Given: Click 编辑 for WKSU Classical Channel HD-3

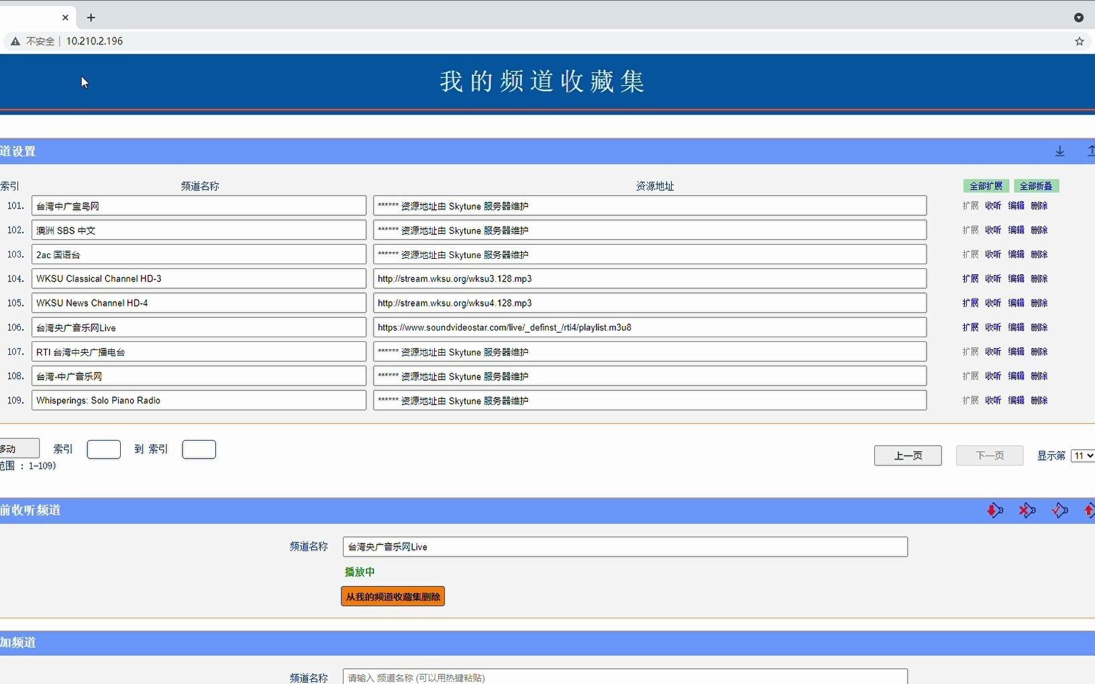Looking at the screenshot, I should click(1016, 278).
